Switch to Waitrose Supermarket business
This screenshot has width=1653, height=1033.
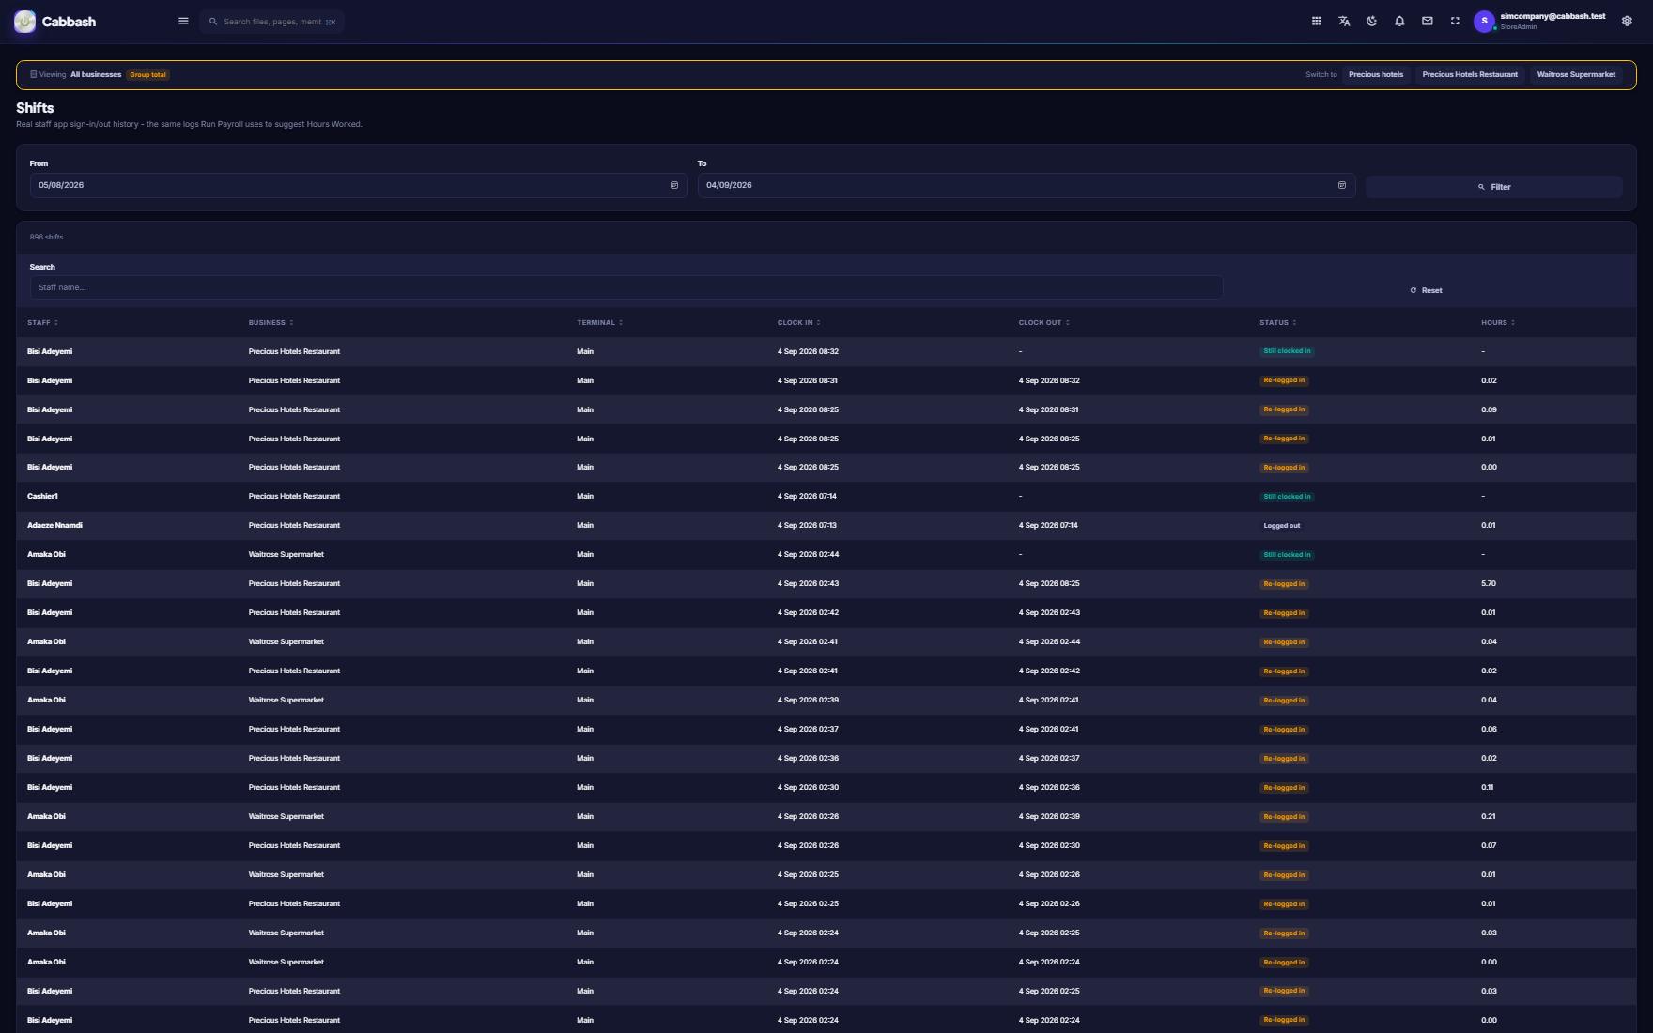coord(1576,74)
